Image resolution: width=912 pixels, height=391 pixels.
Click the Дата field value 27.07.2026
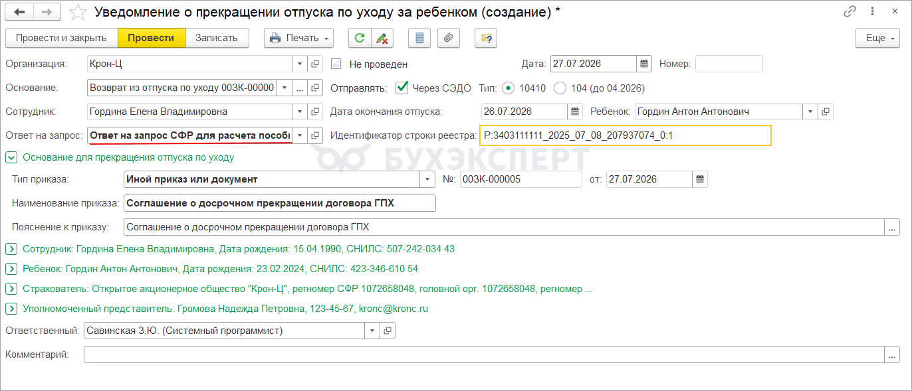(594, 64)
